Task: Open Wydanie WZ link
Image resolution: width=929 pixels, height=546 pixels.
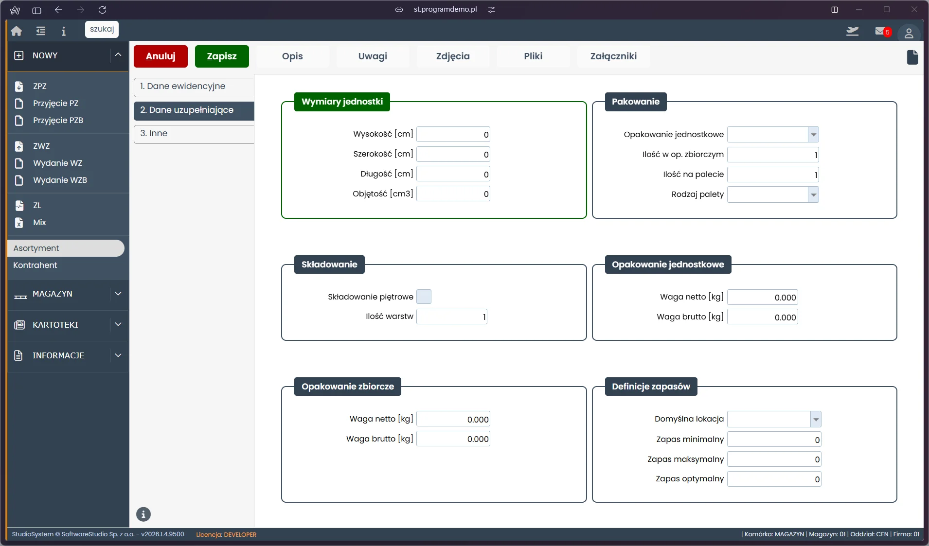Action: click(x=57, y=163)
